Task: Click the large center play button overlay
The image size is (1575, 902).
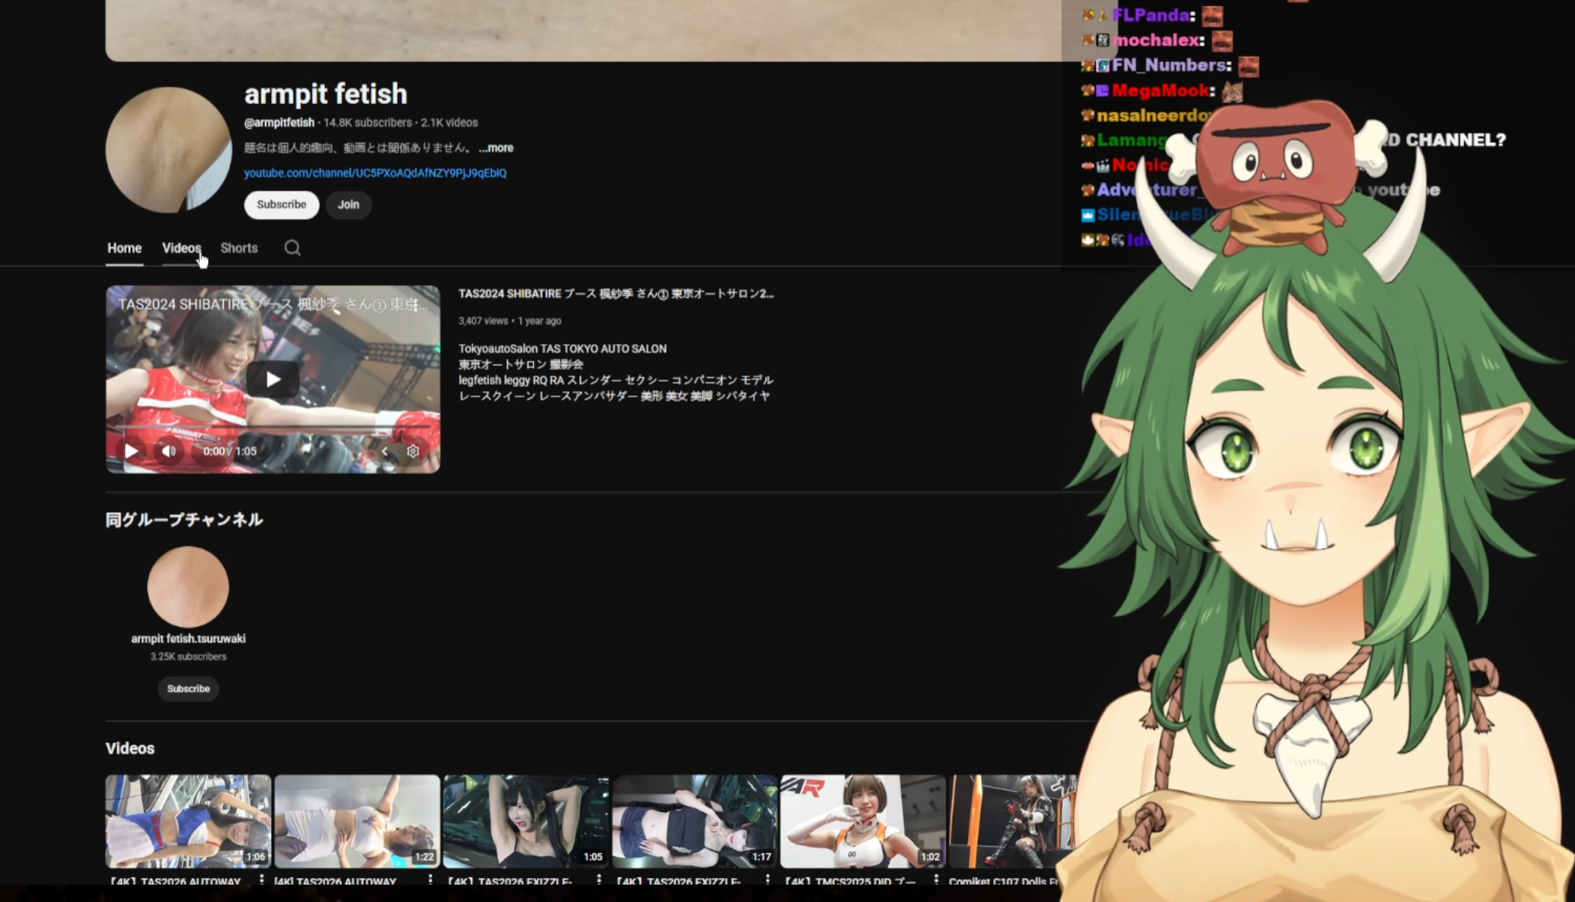Action: pyautogui.click(x=273, y=379)
